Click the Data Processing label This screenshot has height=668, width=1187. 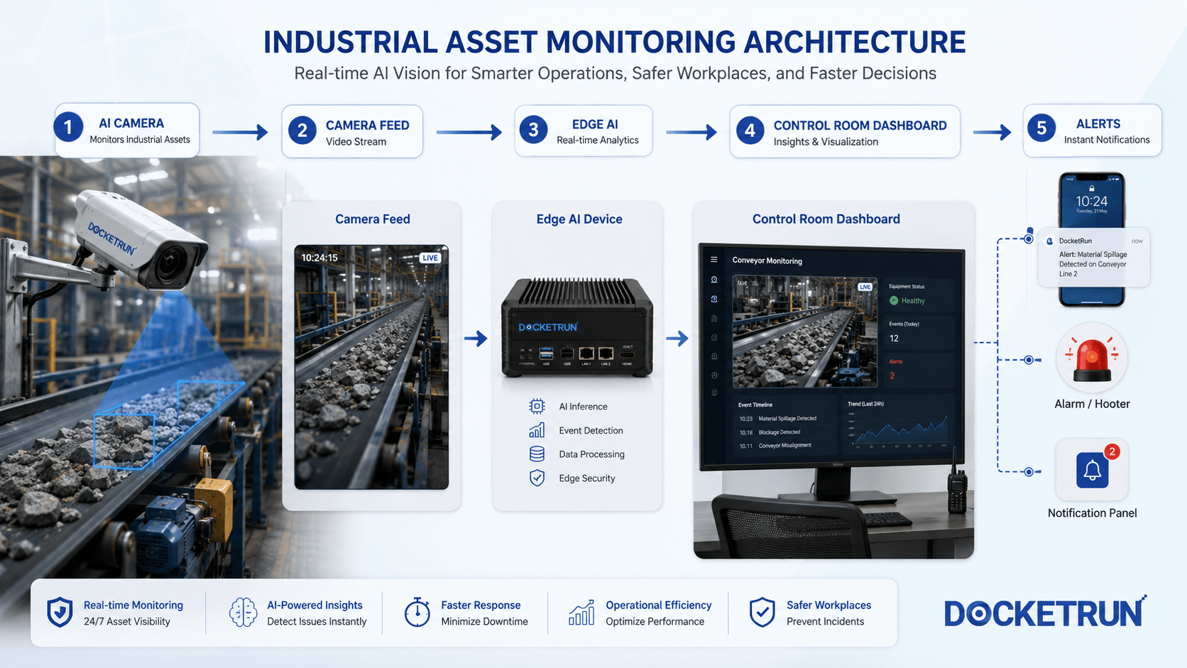point(591,454)
